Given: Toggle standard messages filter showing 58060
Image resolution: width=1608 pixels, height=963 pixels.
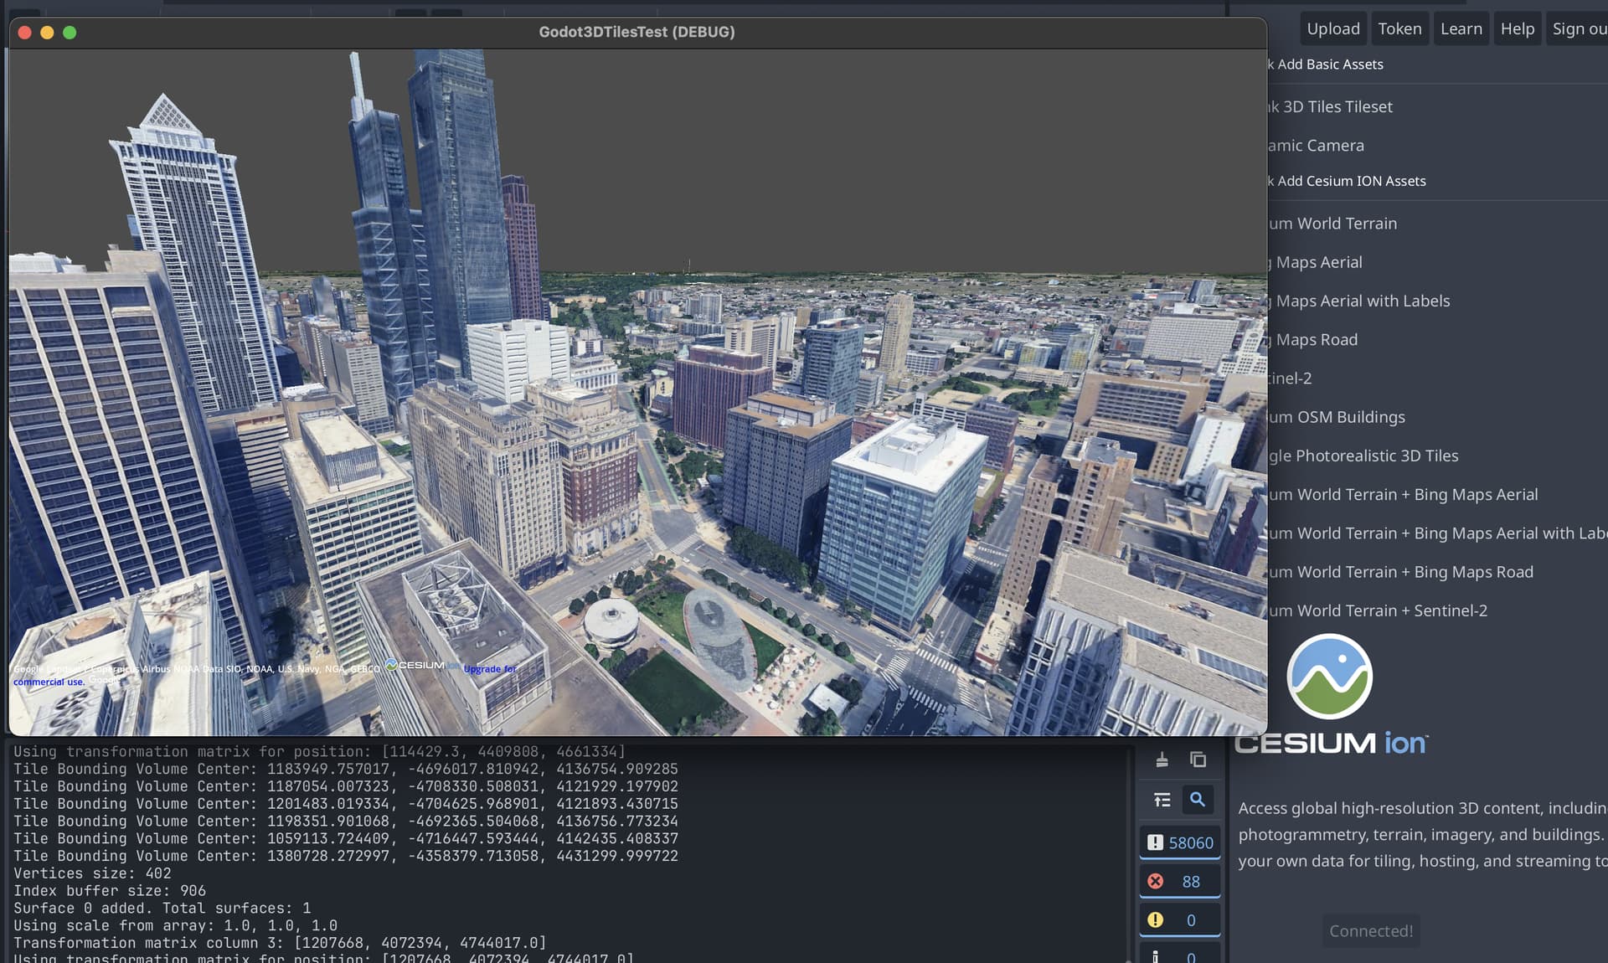Looking at the screenshot, I should [1179, 842].
